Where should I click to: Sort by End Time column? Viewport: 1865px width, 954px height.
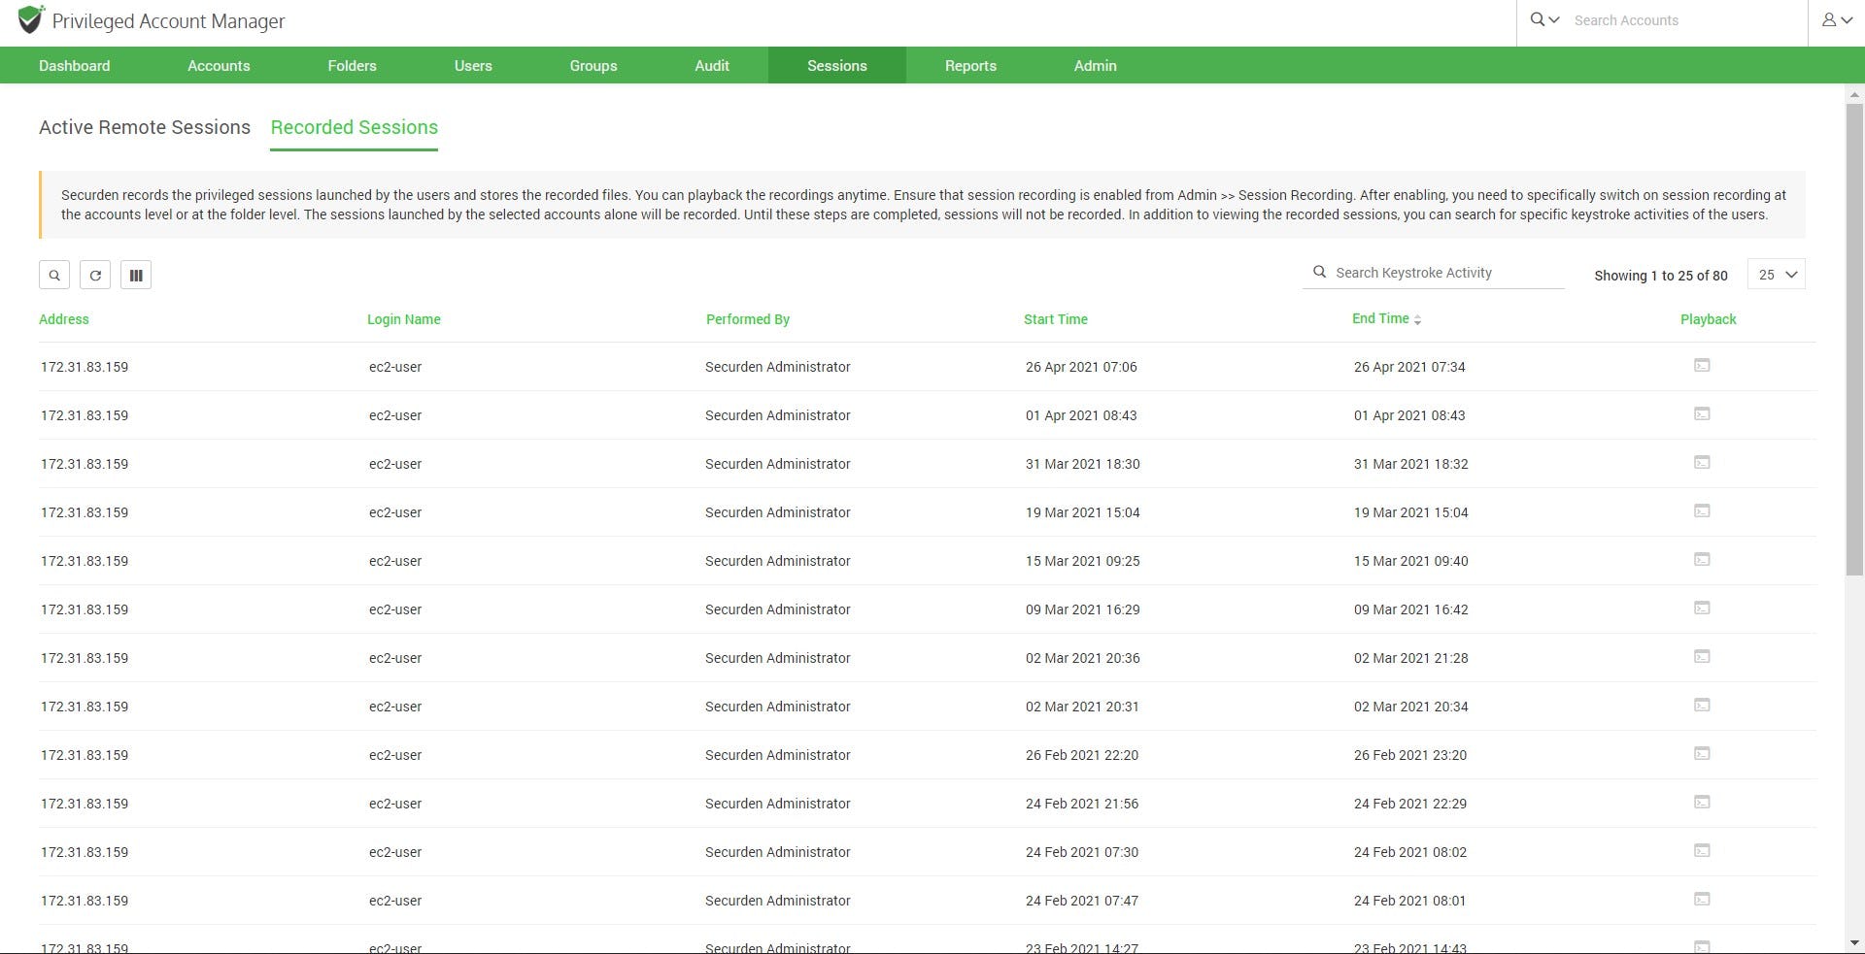tap(1386, 318)
